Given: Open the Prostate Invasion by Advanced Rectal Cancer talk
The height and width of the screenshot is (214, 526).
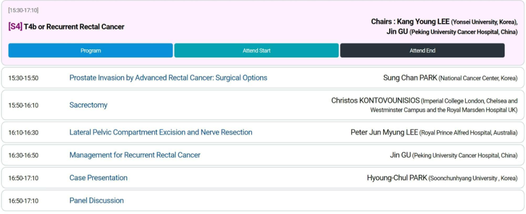Looking at the screenshot, I should click(168, 78).
